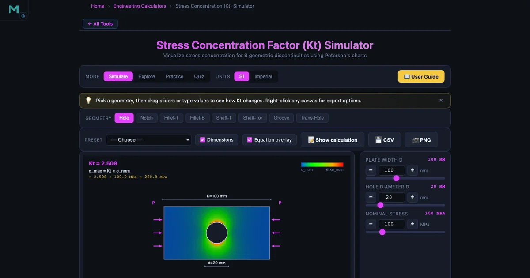Open the User Guide
The height and width of the screenshot is (278, 530).
(421, 76)
